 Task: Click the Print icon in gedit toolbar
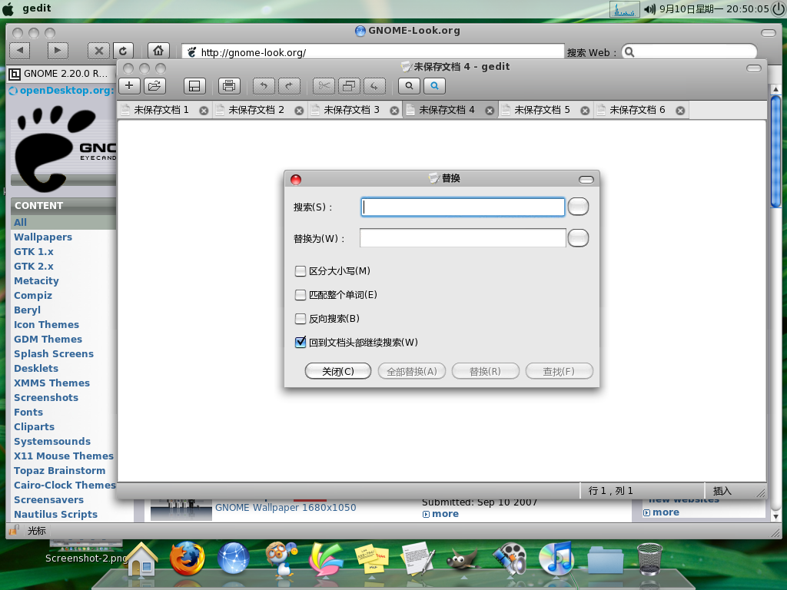[229, 86]
